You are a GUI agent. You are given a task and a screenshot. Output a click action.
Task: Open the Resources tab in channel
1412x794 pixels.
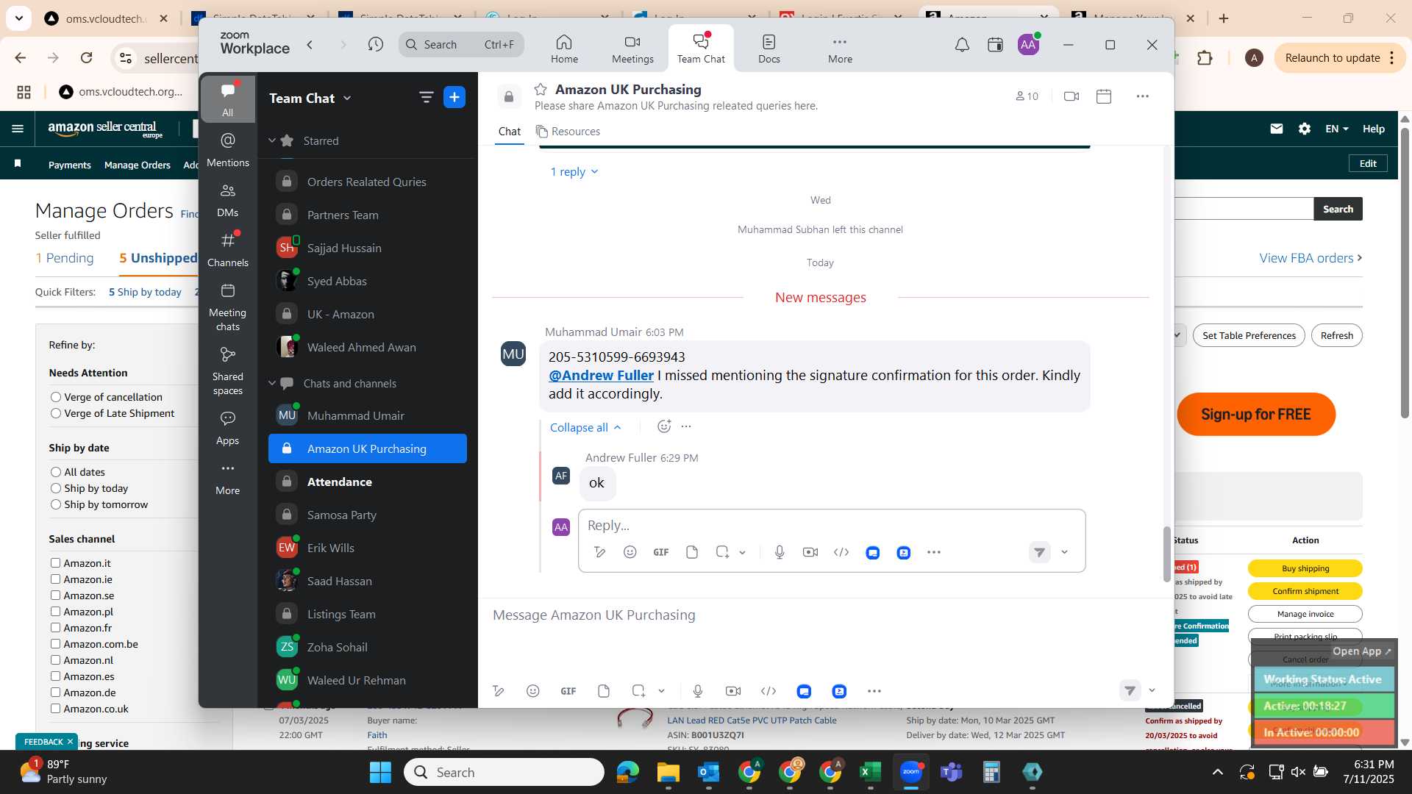click(x=568, y=132)
